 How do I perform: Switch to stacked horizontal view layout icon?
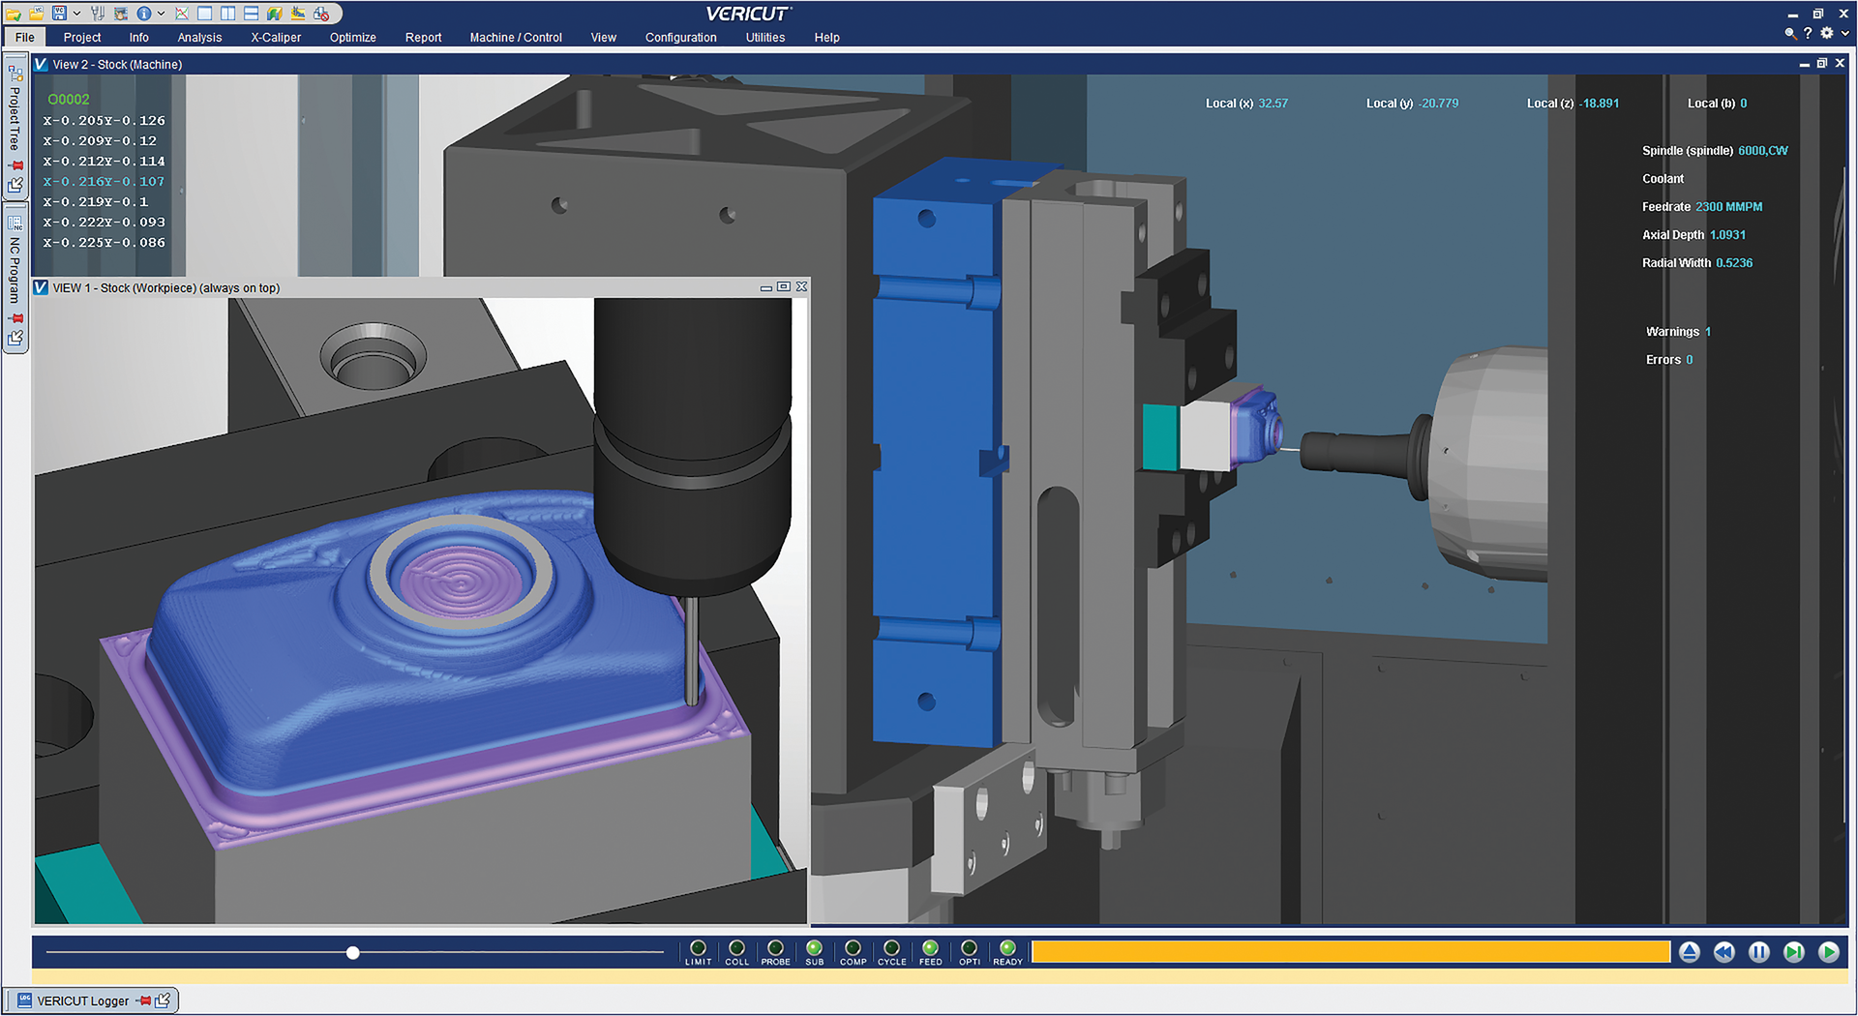(x=250, y=13)
